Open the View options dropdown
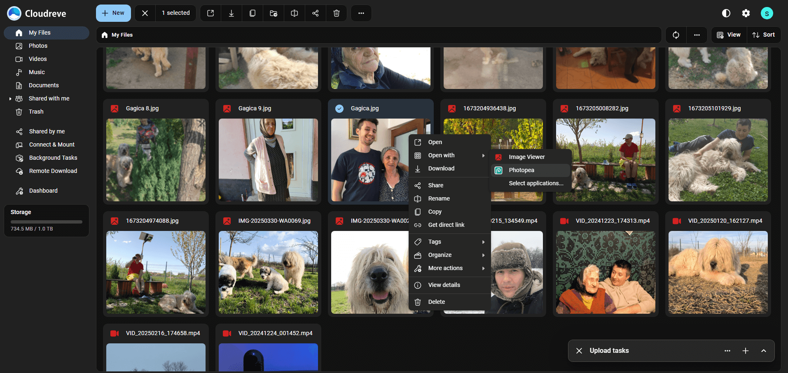This screenshot has height=373, width=788. point(729,35)
